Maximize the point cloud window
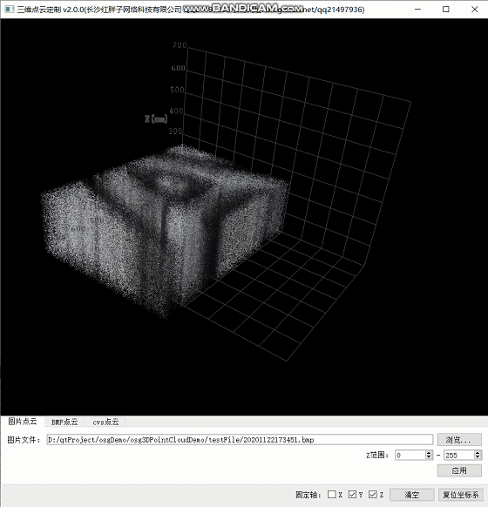 [x=446, y=10]
